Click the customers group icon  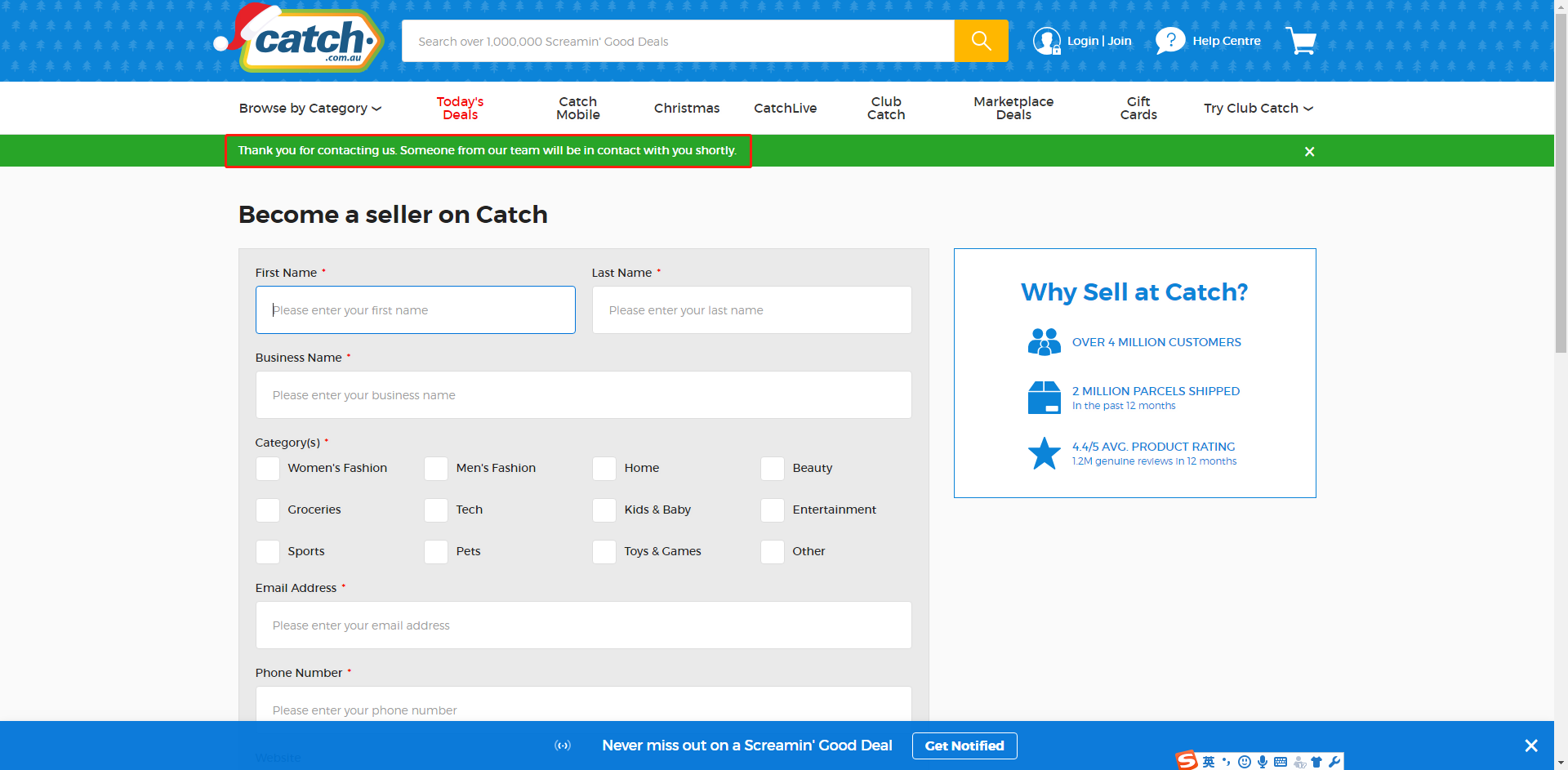tap(1044, 342)
